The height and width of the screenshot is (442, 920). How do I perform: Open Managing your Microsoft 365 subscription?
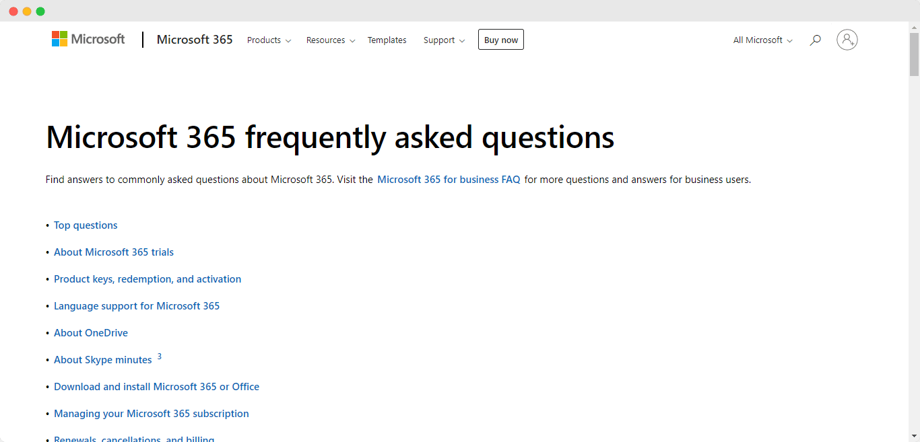click(x=151, y=413)
